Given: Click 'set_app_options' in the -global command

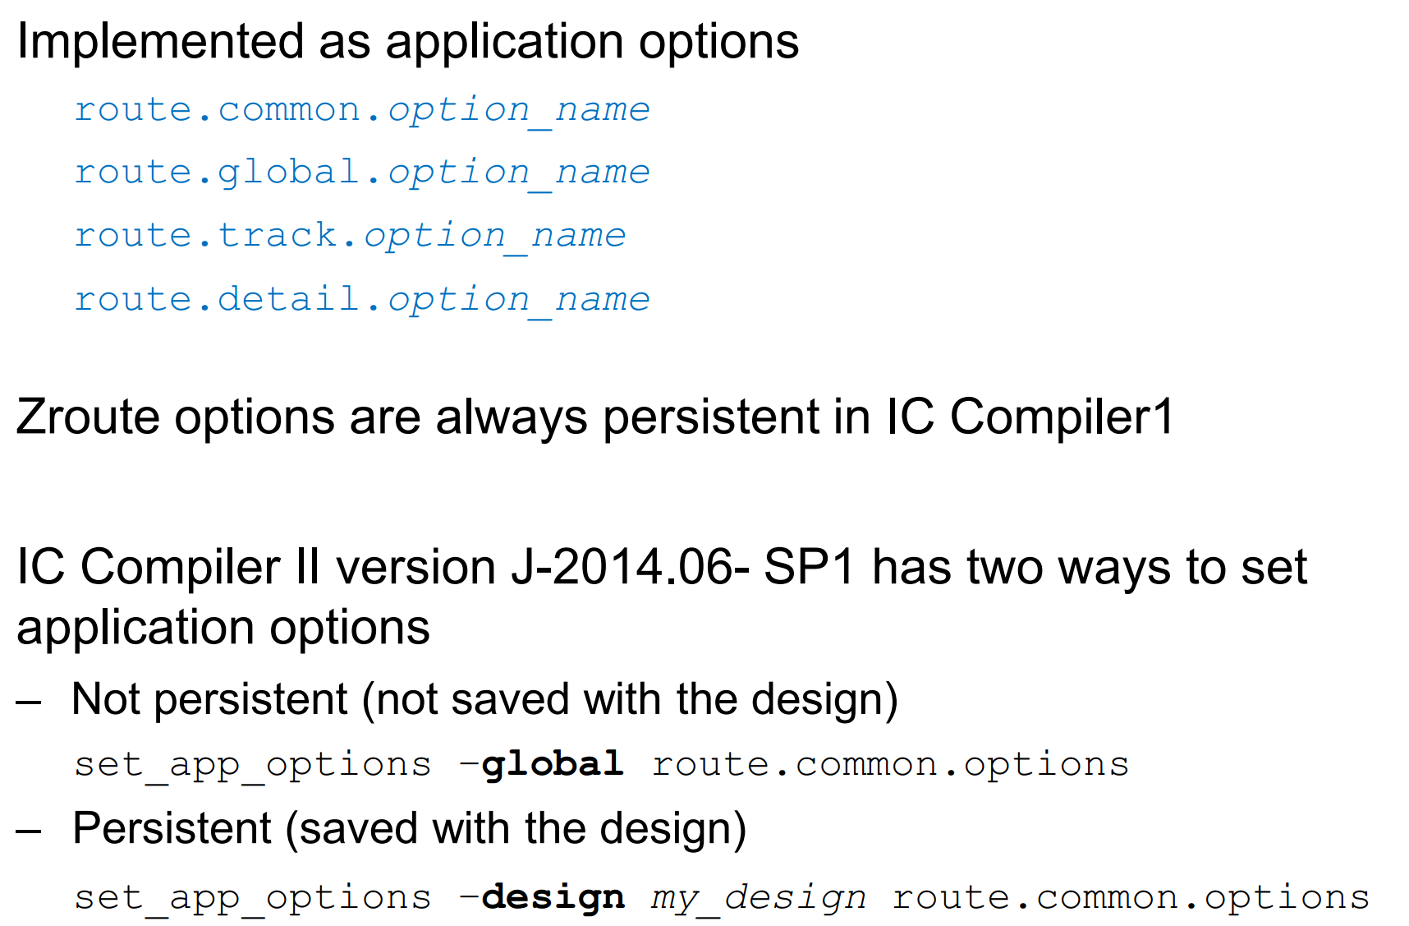Looking at the screenshot, I should [x=253, y=766].
